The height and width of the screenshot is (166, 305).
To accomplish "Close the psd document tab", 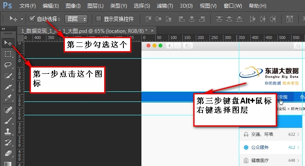I will 152,31.
